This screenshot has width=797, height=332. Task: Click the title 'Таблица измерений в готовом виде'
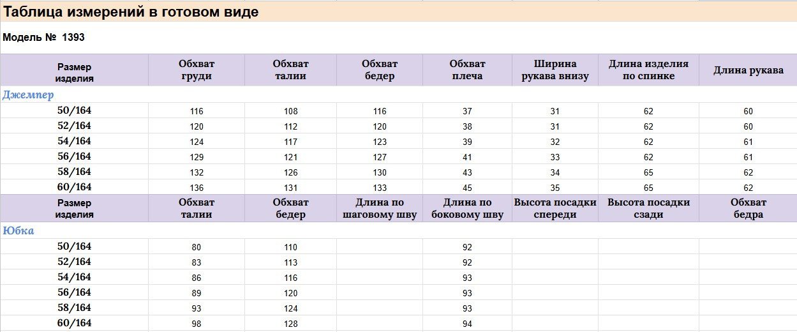[x=131, y=12]
